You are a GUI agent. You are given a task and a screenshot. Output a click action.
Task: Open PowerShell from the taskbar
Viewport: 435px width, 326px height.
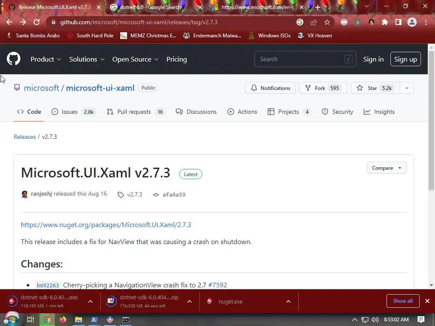tap(94, 320)
